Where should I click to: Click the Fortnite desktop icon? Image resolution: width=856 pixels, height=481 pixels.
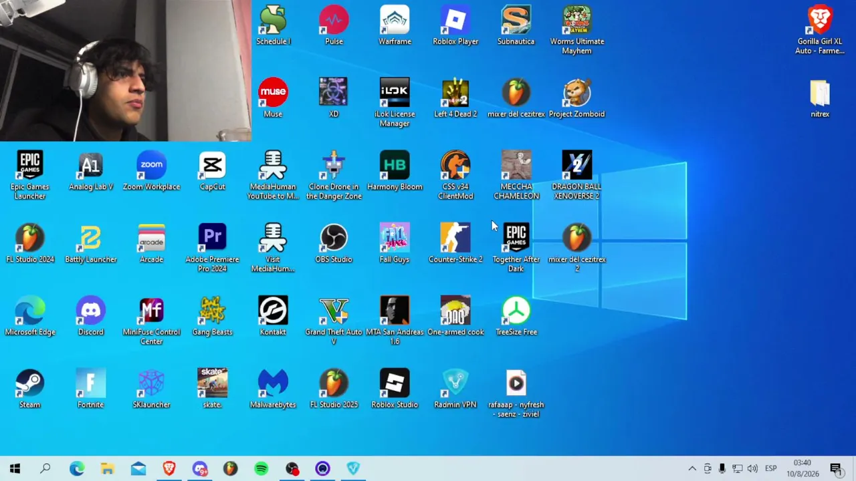(91, 389)
